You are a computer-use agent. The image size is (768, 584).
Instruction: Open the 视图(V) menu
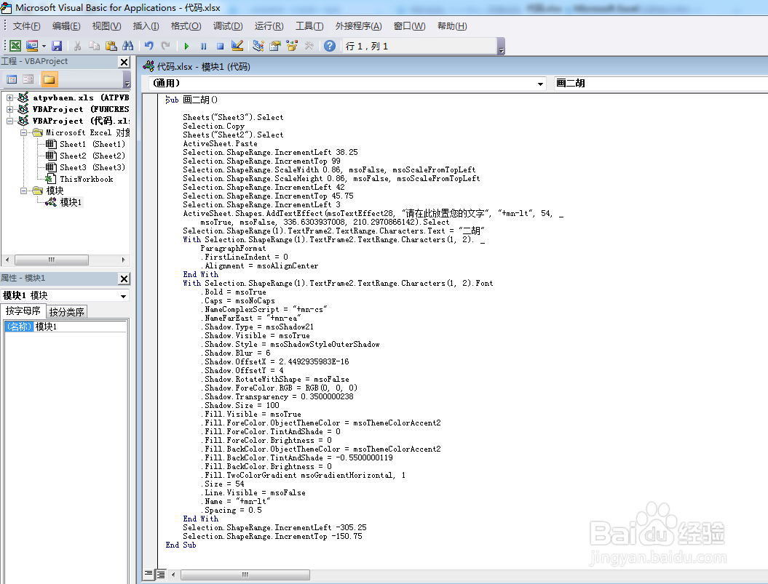[106, 26]
